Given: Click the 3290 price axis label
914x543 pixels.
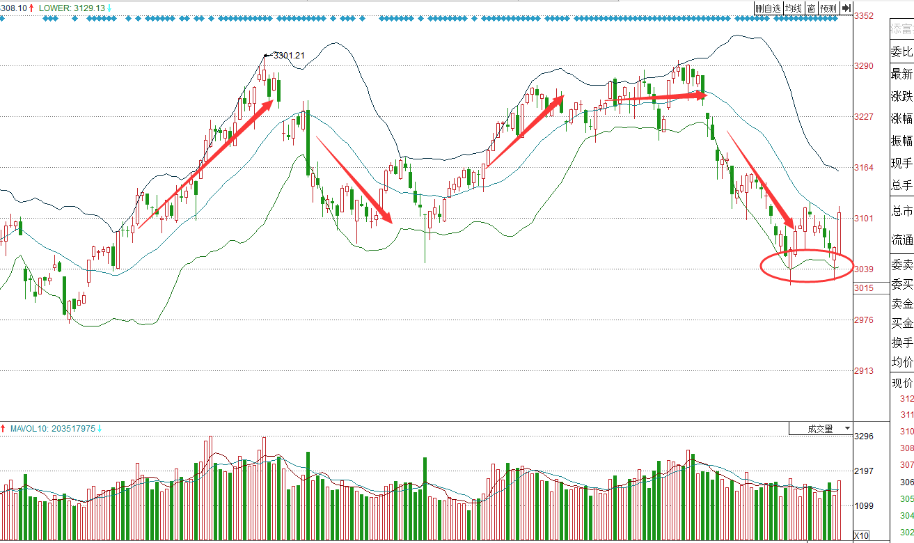Looking at the screenshot, I should 864,66.
